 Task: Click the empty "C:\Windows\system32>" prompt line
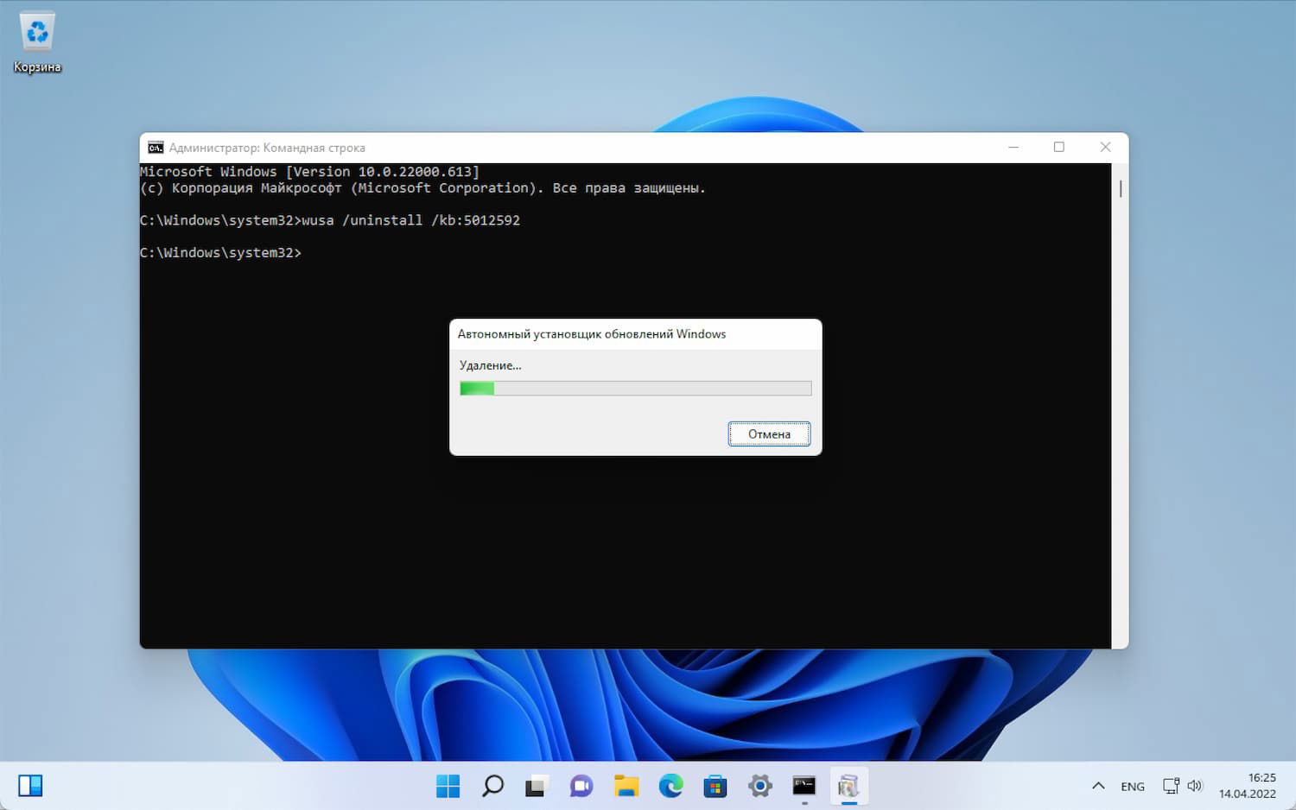coord(220,253)
